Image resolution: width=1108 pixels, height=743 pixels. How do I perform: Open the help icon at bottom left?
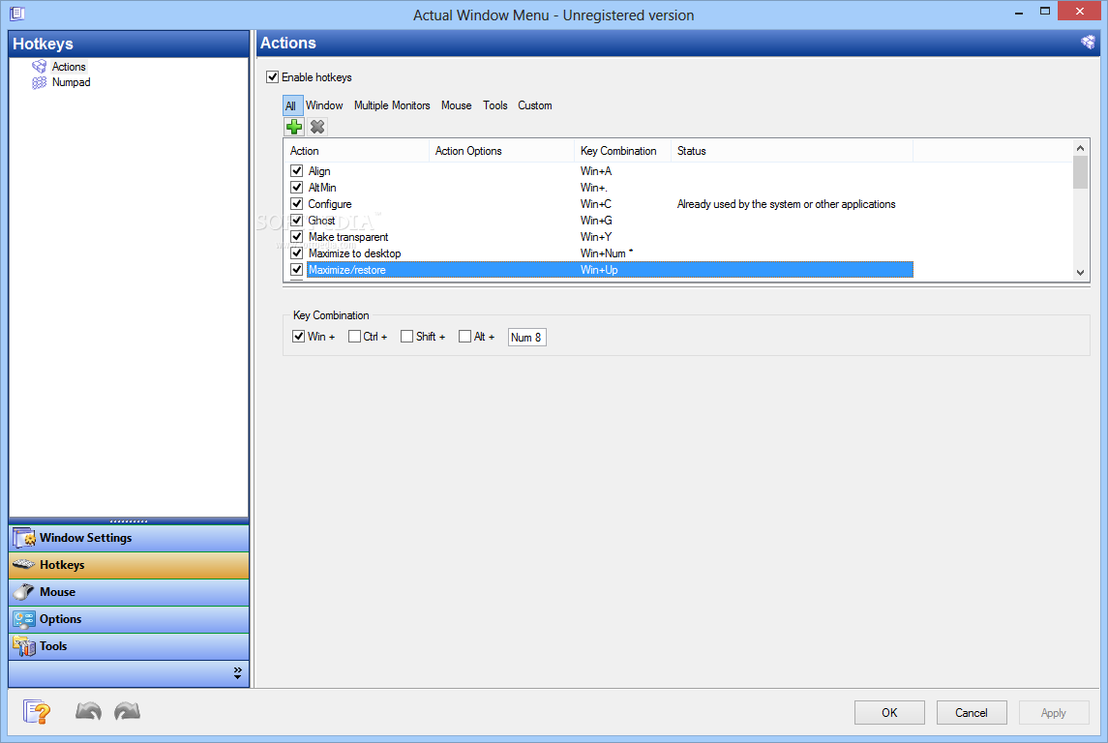[x=37, y=711]
